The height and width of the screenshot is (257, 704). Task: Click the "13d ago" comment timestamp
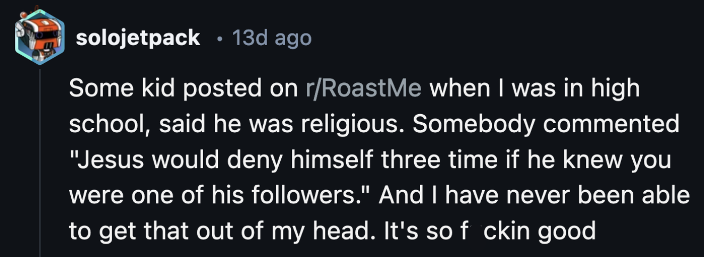[x=272, y=38]
